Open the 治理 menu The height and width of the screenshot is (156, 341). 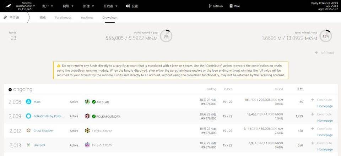(88, 6)
